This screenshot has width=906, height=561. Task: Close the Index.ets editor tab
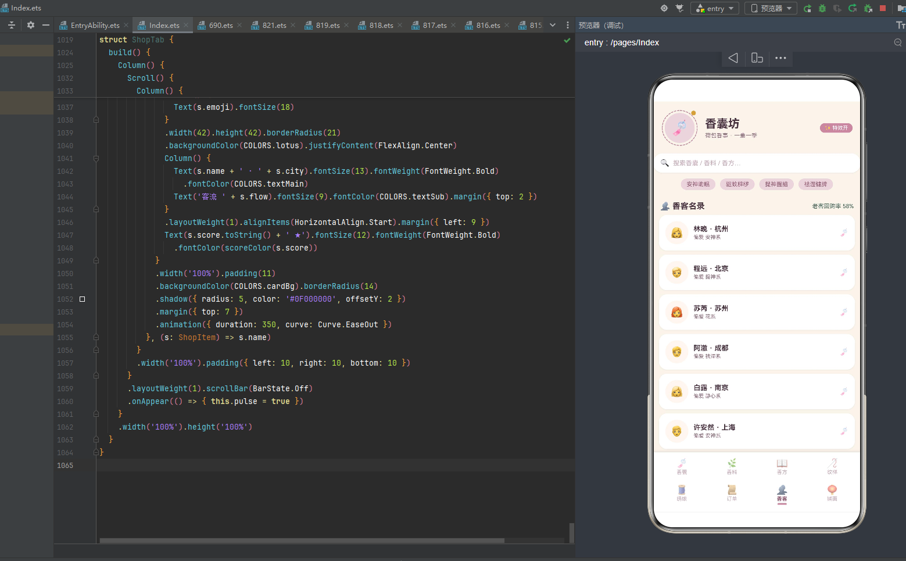pyautogui.click(x=186, y=25)
